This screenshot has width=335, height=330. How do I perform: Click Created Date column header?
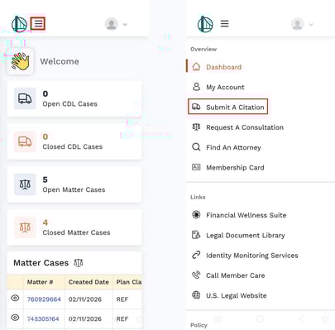(89, 282)
